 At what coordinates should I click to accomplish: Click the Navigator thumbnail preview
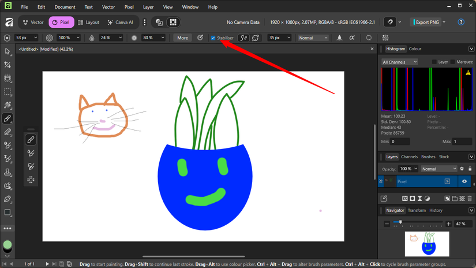pos(427,244)
